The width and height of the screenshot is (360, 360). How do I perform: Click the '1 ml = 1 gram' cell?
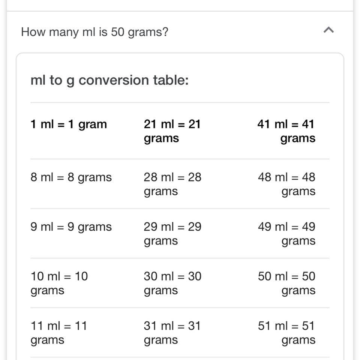69,124
